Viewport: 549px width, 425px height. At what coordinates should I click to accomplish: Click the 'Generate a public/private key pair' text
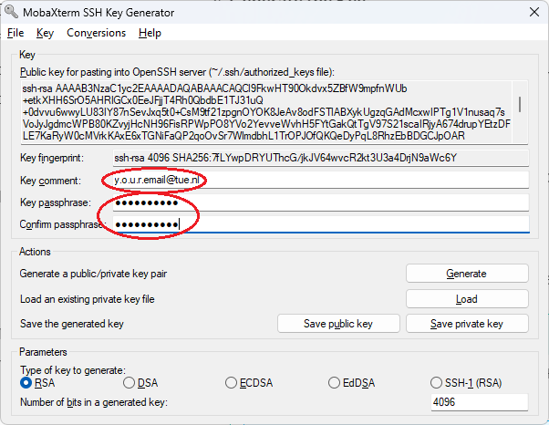93,274
